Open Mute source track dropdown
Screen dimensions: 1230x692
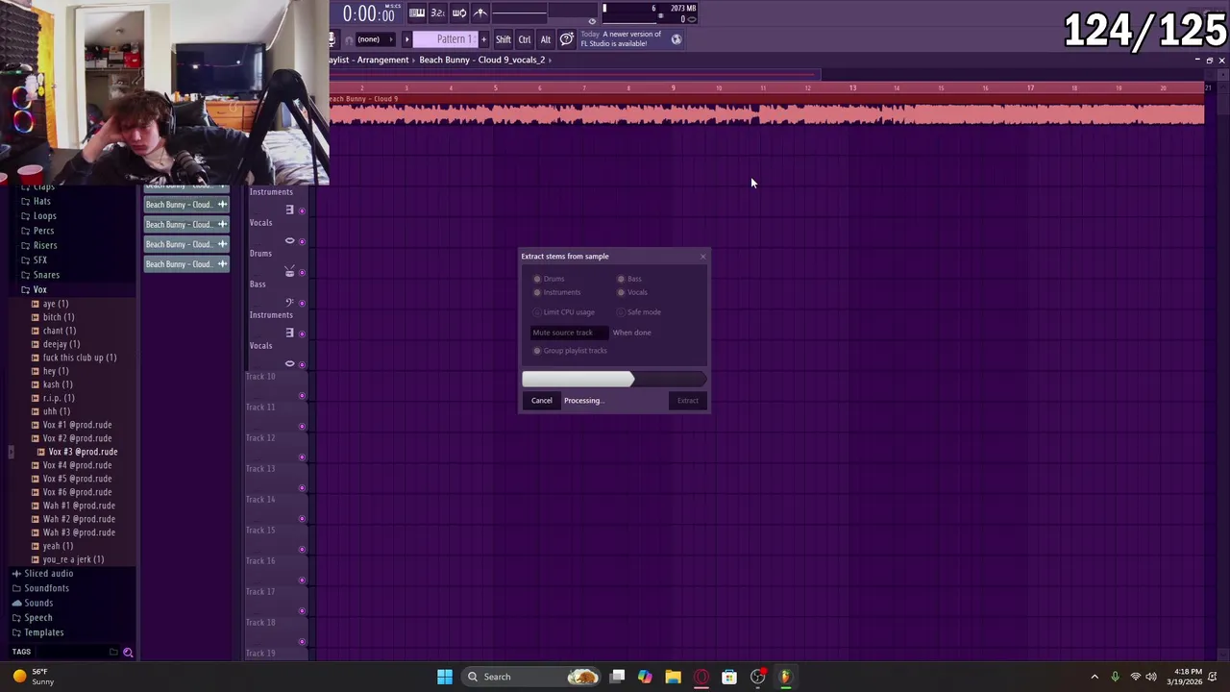(569, 333)
